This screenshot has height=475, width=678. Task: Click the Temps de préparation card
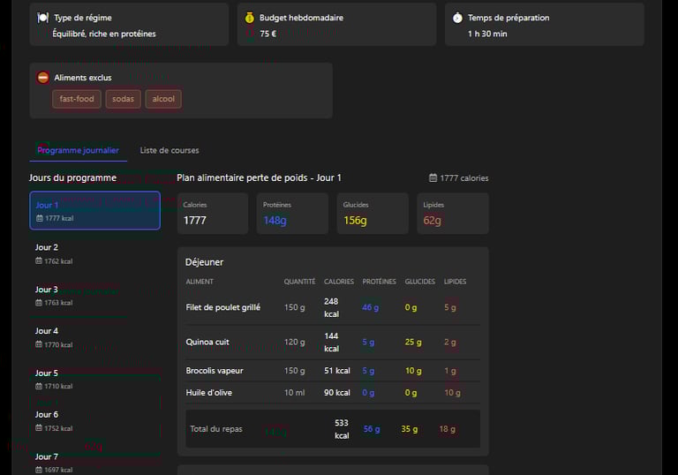tap(545, 24)
